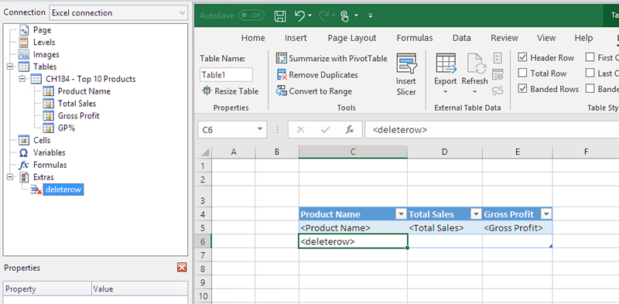Open Total Sales column filter dropdown
Viewport: 619px width, 304px height.
click(x=475, y=214)
